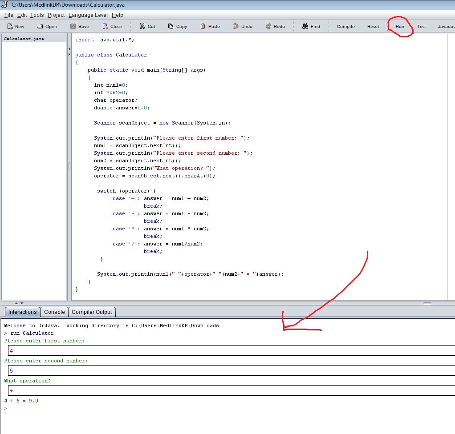Click the 'char operator;' declaration line

coord(115,100)
